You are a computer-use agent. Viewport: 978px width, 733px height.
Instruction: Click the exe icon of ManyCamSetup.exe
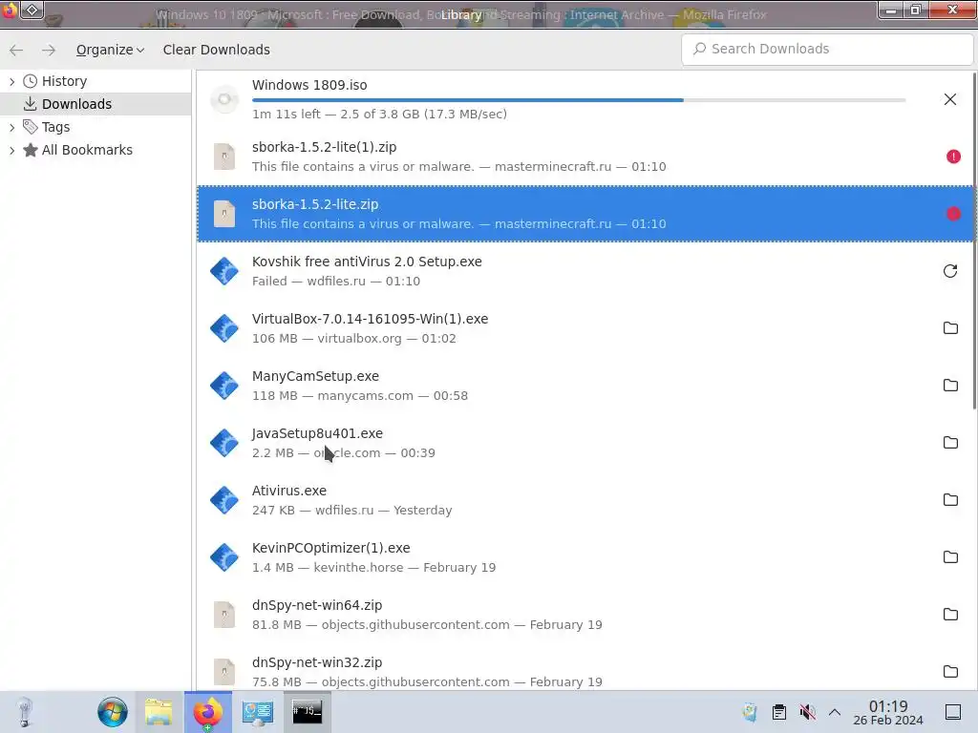tap(224, 386)
